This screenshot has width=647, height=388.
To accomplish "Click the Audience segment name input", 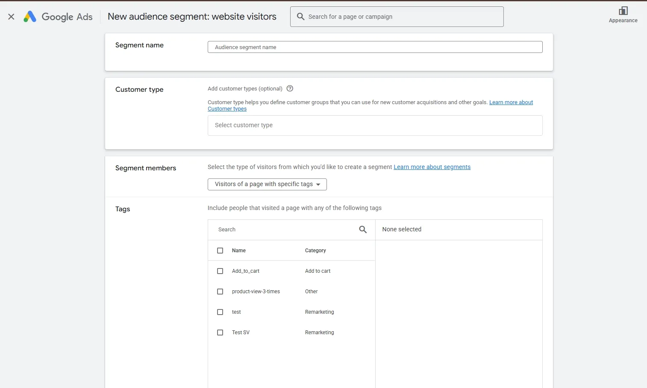I will (375, 47).
